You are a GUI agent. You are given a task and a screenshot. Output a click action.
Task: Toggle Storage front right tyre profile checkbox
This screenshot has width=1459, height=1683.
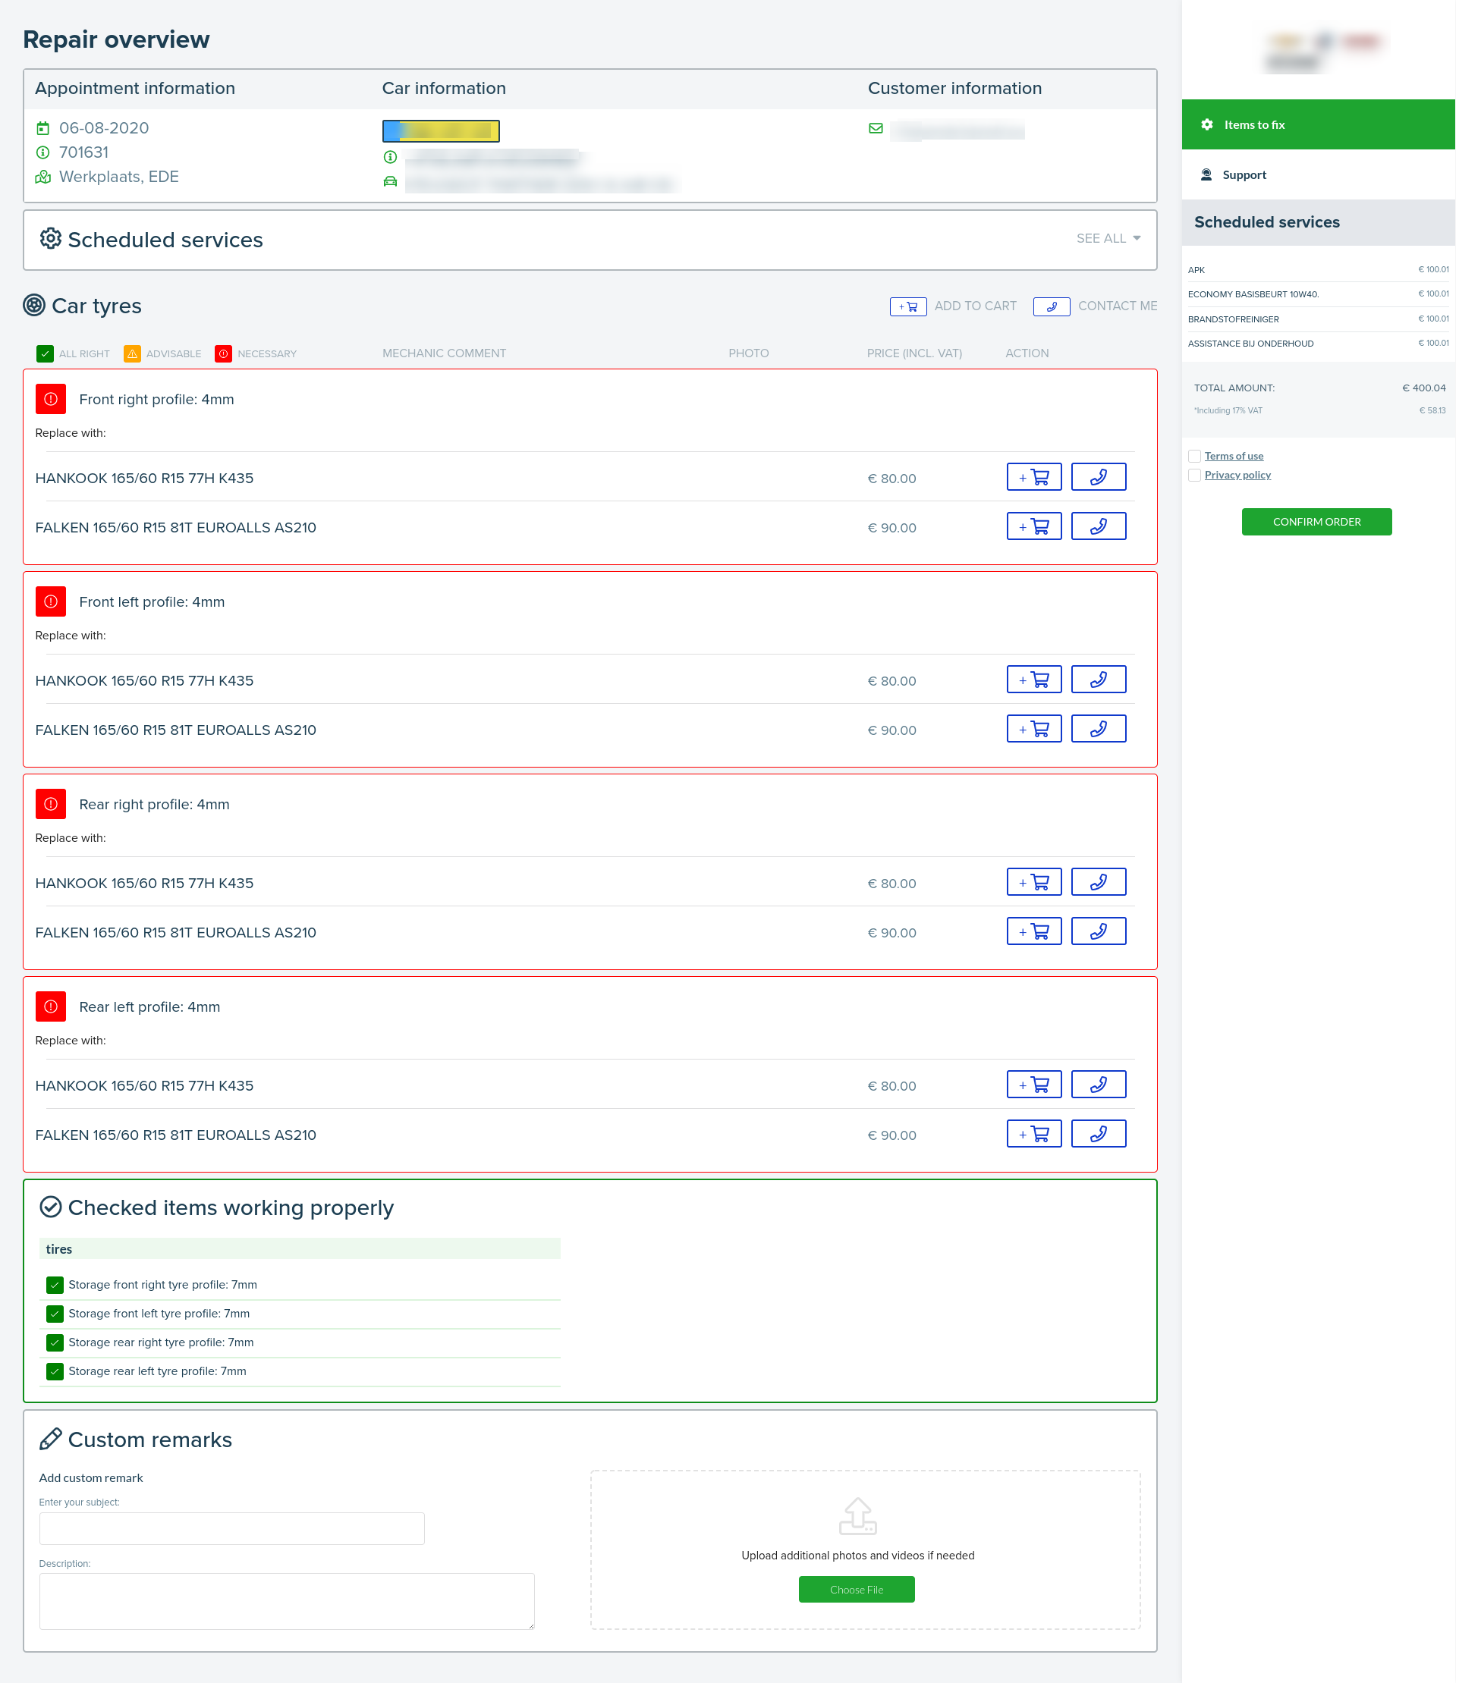click(x=55, y=1285)
